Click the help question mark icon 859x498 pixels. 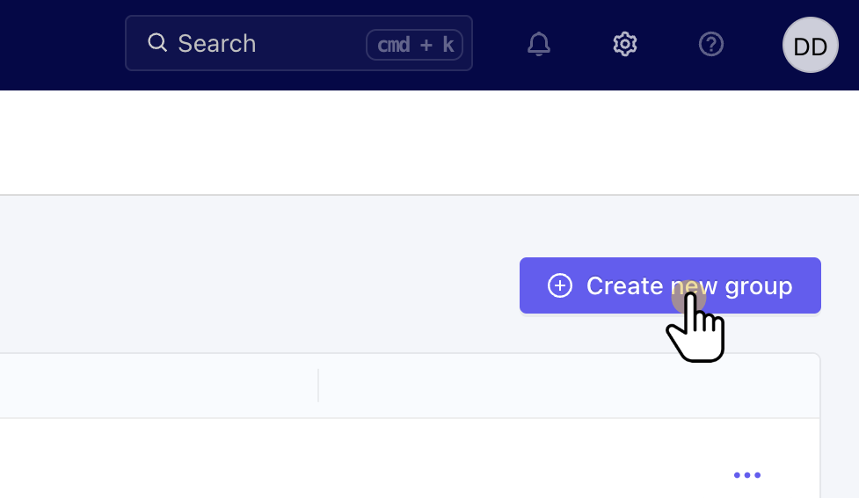point(710,44)
